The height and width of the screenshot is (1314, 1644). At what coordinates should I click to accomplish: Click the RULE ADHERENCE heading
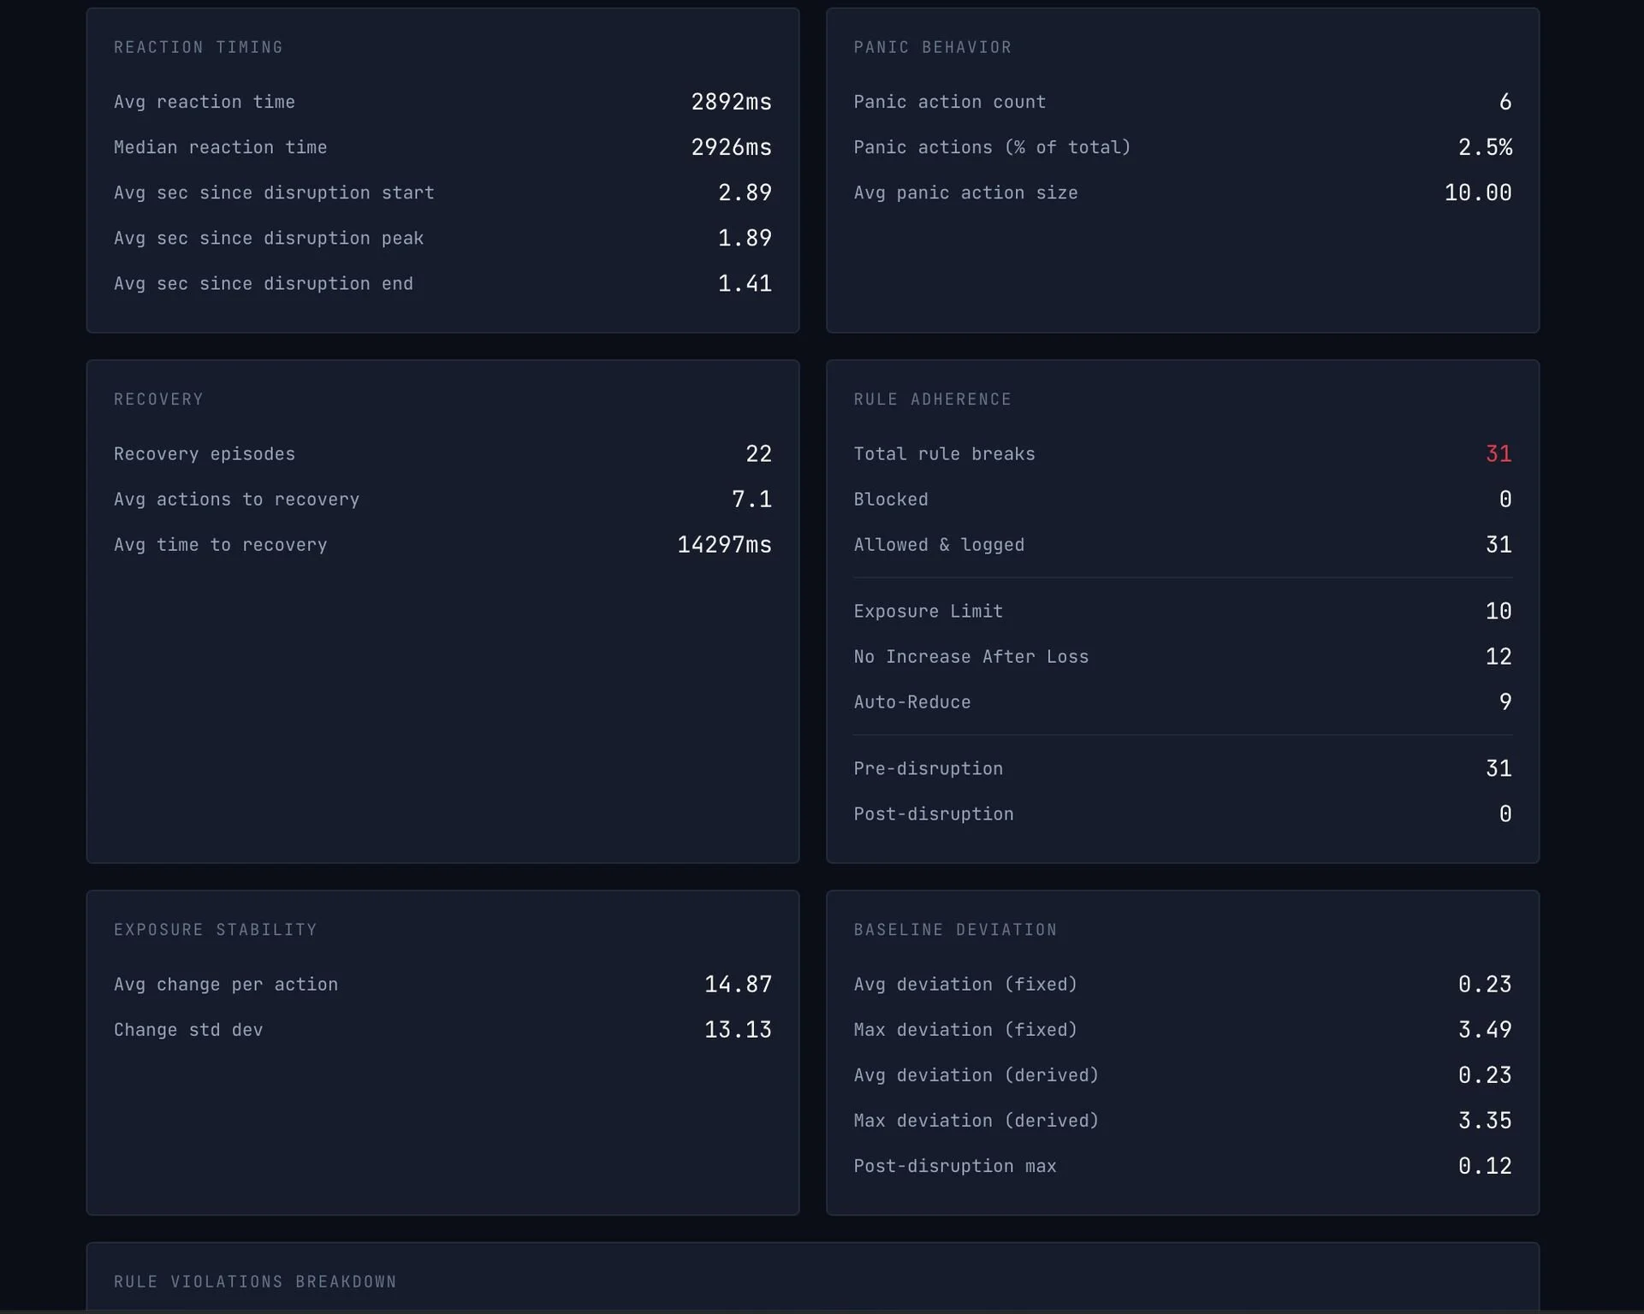point(933,400)
